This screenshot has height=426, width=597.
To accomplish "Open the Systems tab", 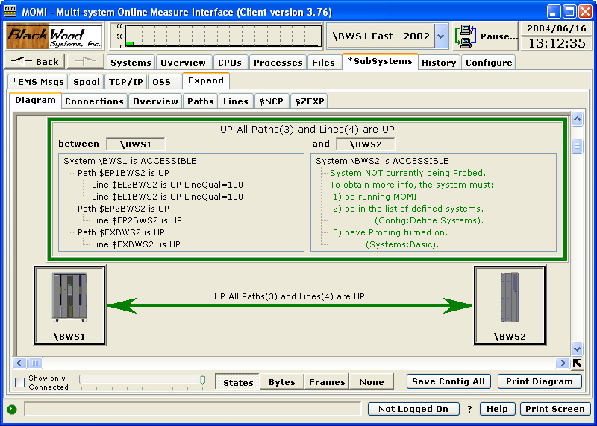I will coord(131,63).
